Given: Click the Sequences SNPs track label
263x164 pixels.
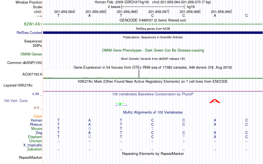Looking at the screenshot, I should [x=33, y=44].
